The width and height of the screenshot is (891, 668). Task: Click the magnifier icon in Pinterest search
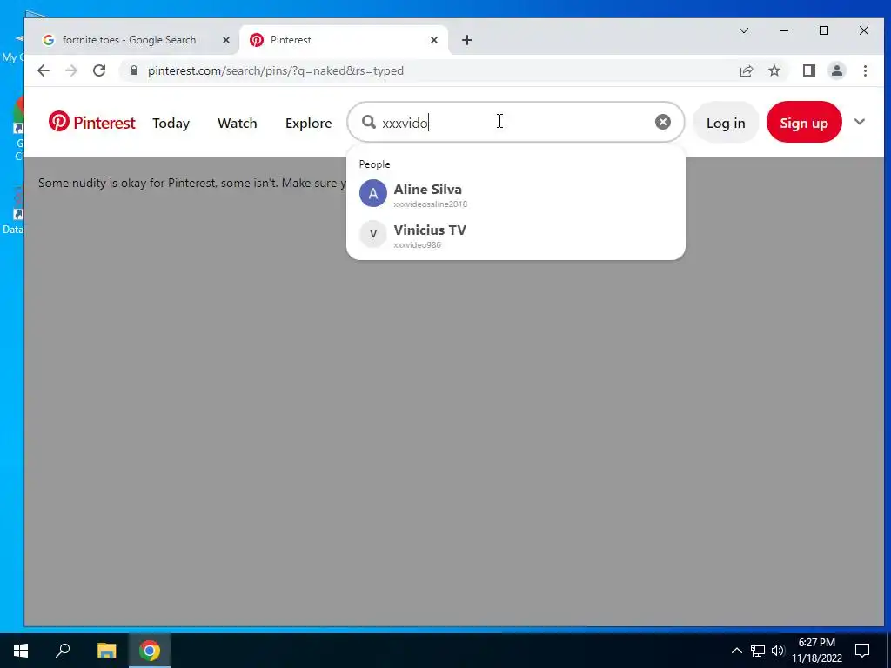pos(369,122)
